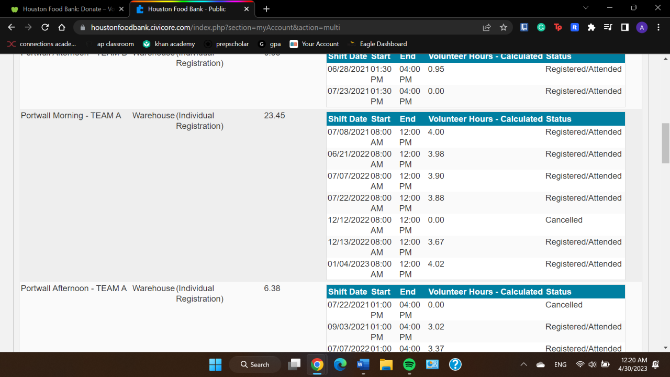Image resolution: width=670 pixels, height=377 pixels.
Task: Open Spotify from the taskbar
Action: point(409,364)
